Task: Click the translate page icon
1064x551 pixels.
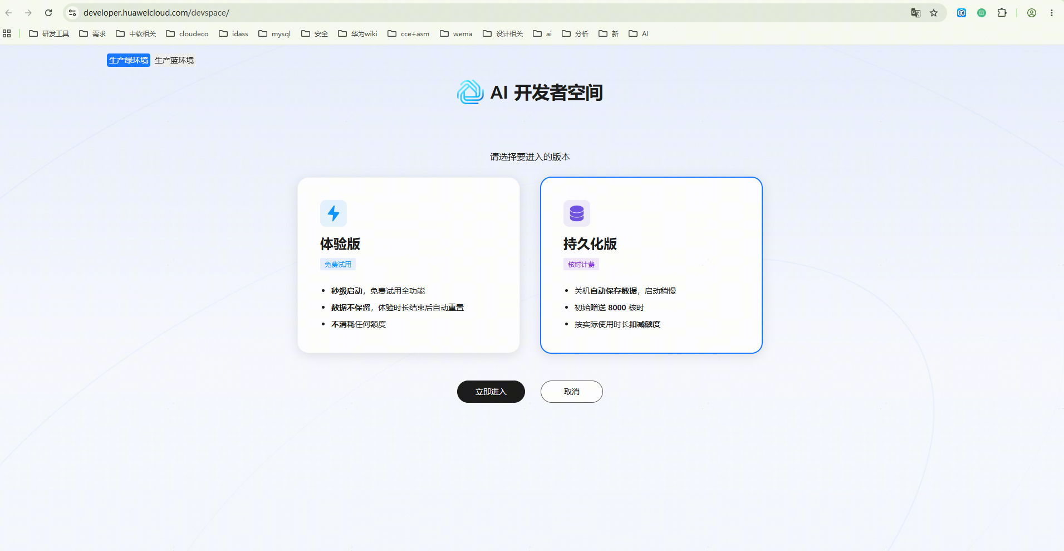Action: click(x=915, y=13)
